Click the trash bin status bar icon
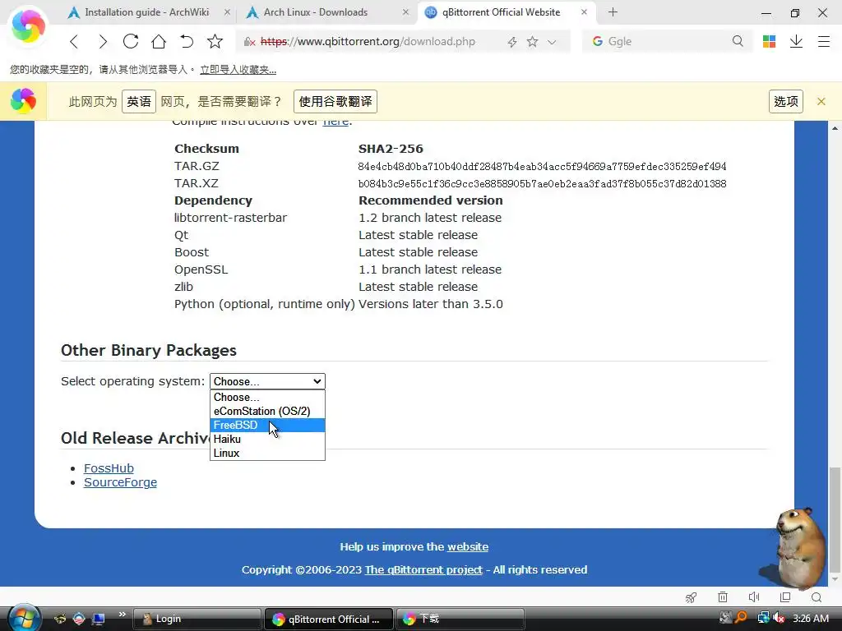 click(x=723, y=597)
